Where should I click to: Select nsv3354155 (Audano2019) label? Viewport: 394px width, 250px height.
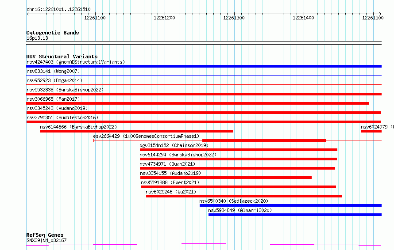tap(170, 173)
